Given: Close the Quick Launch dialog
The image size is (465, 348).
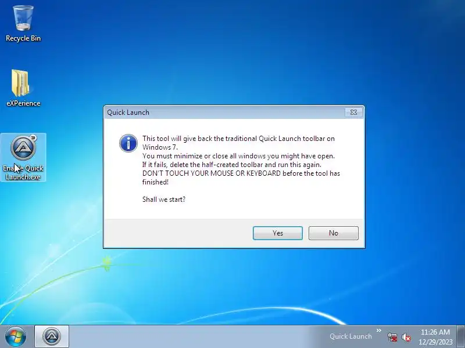Looking at the screenshot, I should click(353, 113).
